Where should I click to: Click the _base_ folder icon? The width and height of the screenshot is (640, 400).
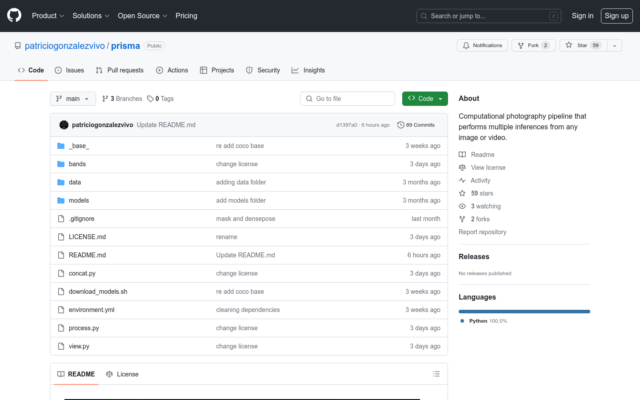tap(61, 146)
